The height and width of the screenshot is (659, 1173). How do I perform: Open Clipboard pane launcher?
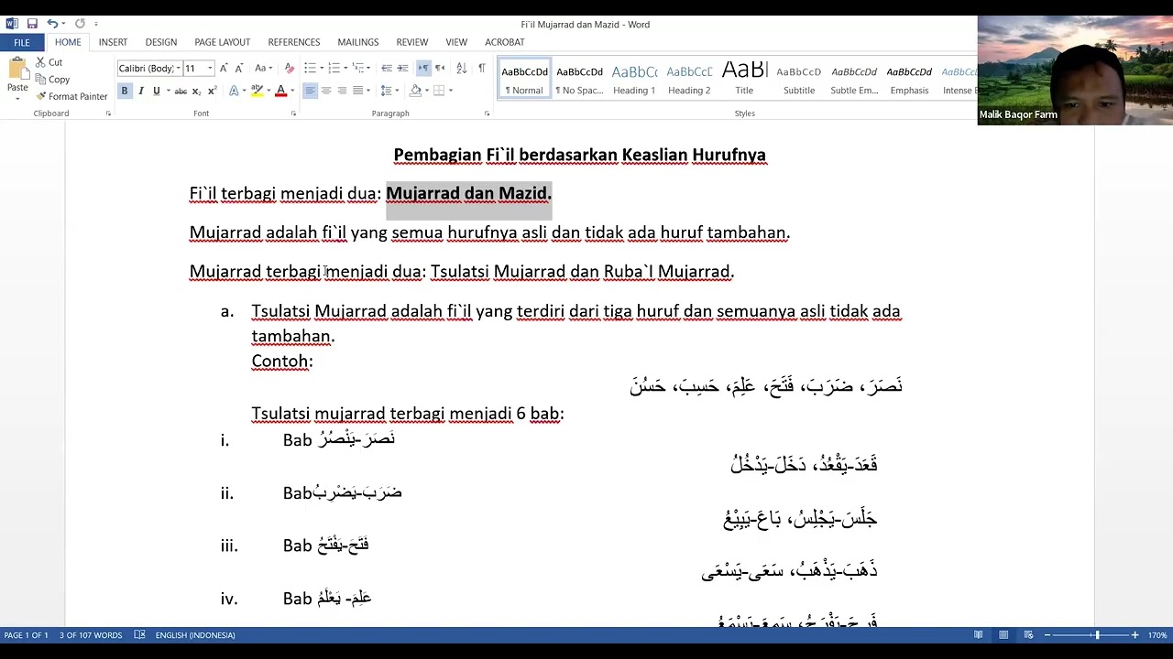[x=108, y=113]
